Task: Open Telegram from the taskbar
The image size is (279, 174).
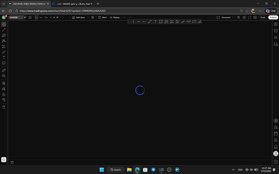Action: pos(153,170)
